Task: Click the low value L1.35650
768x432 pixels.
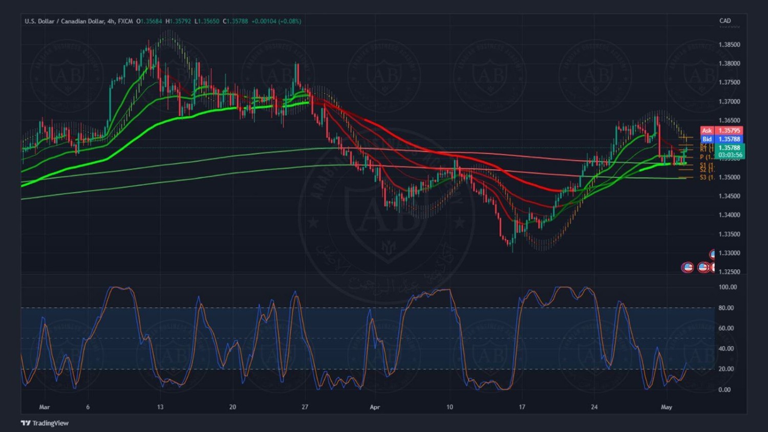Action: click(x=207, y=21)
